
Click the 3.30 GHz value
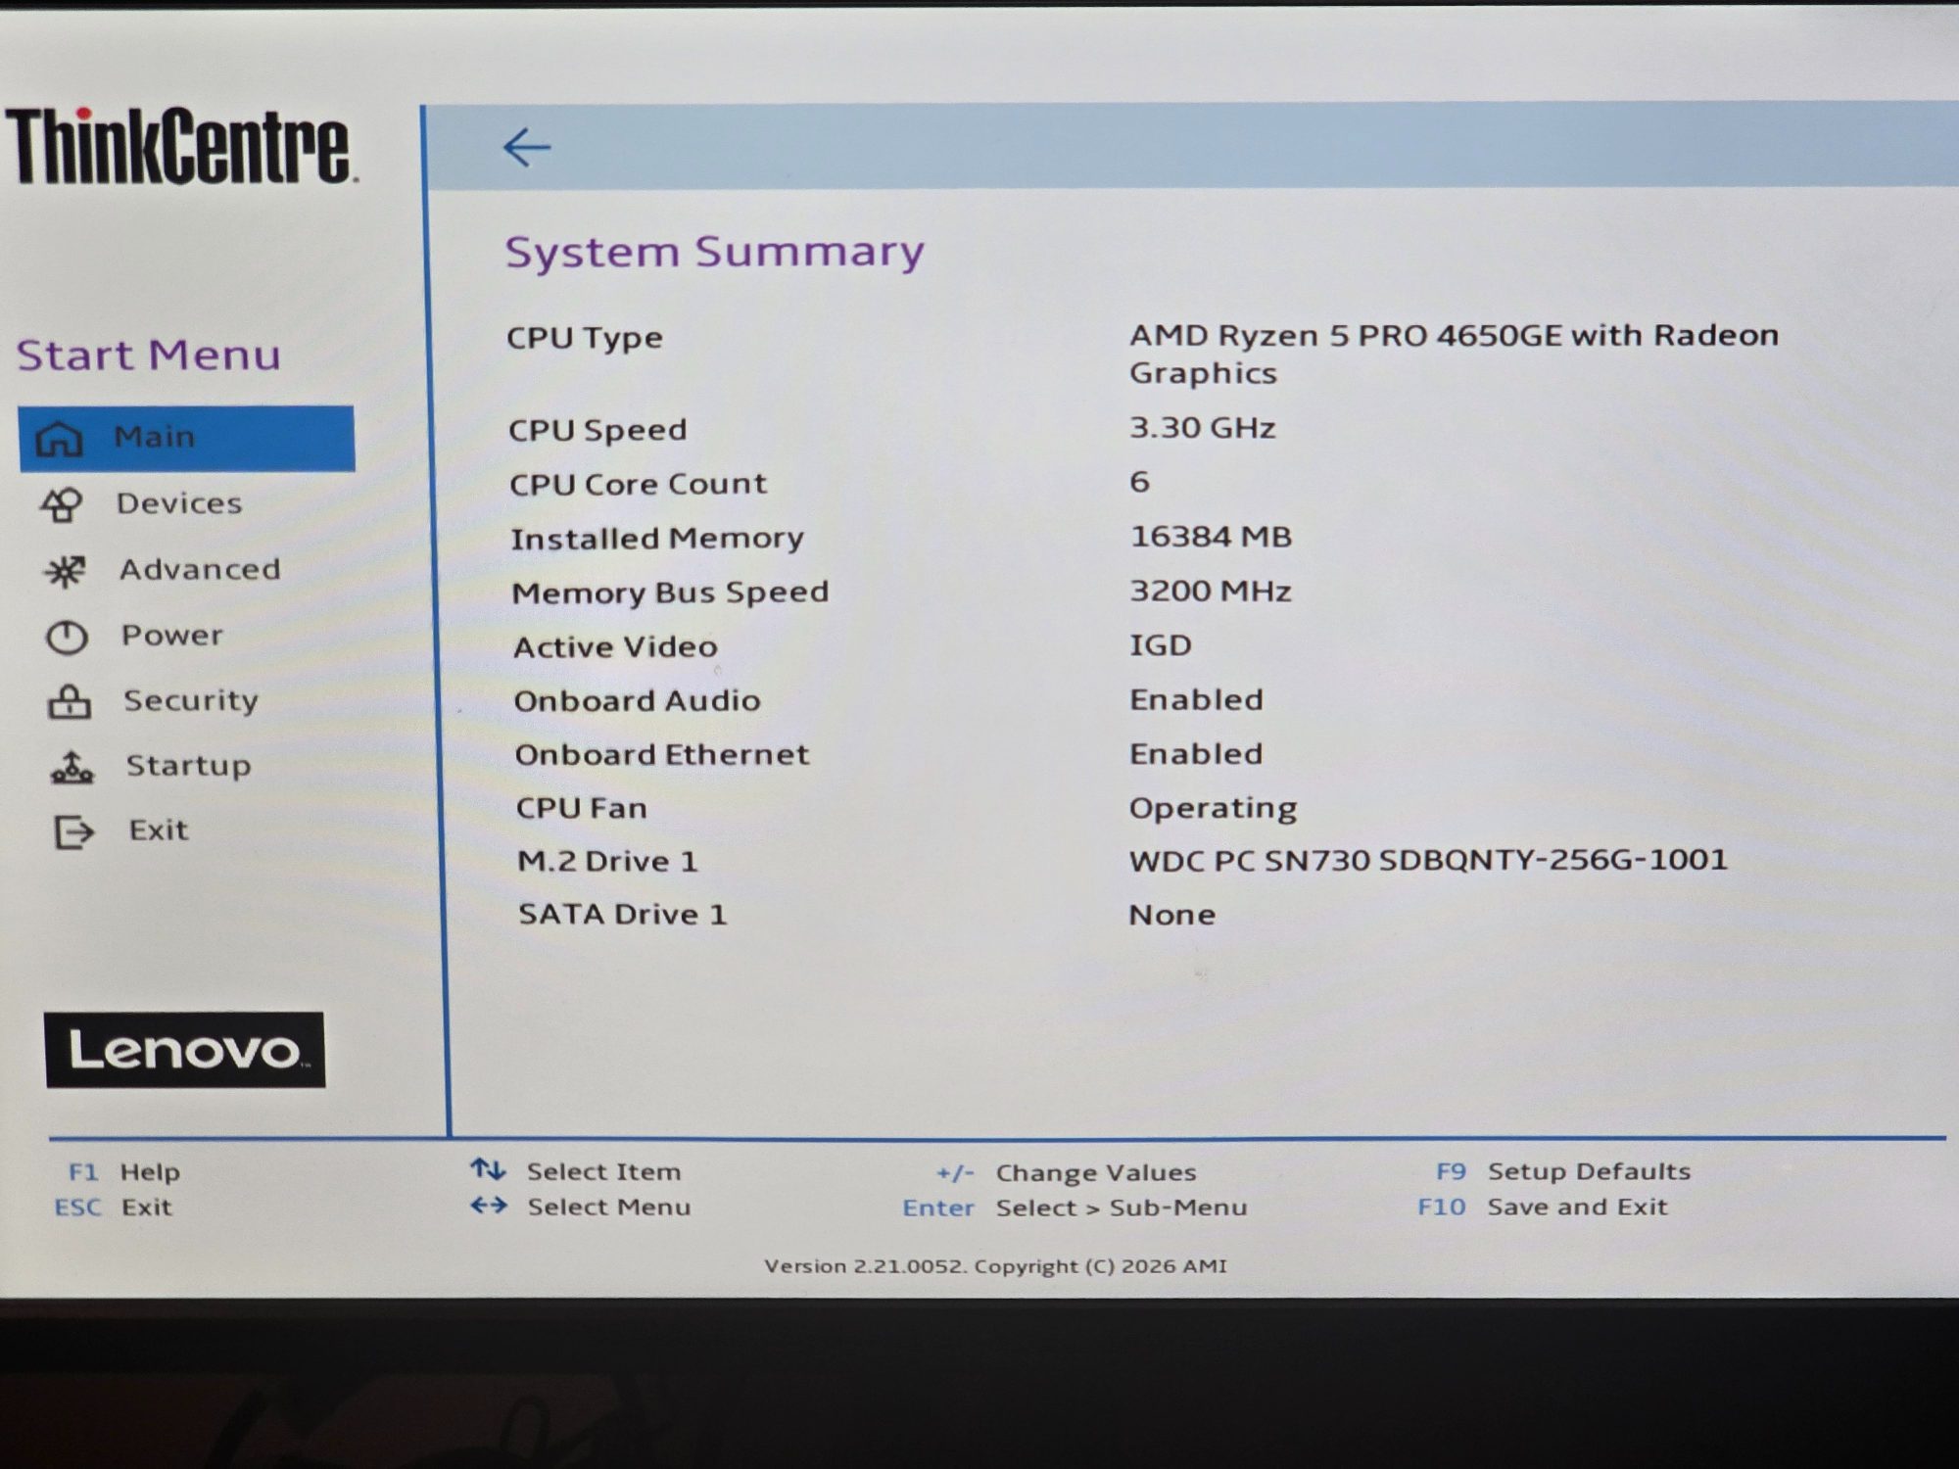[1203, 428]
